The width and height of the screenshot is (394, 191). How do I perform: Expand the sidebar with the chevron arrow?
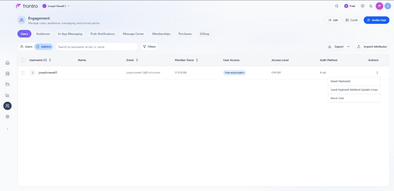[7, 129]
